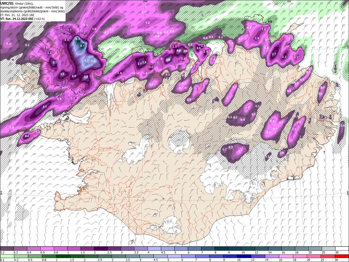Click the 4.2 label near the west coast
The width and height of the screenshot is (349, 262).
coord(27,136)
